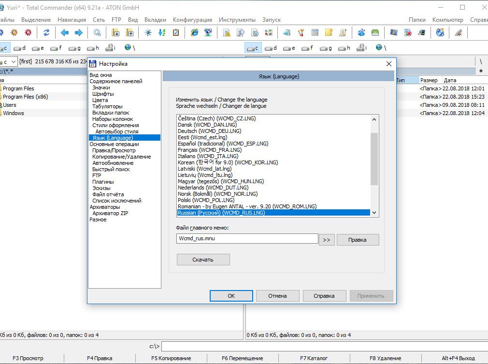
Task: Select Разное in the settings tree
Action: click(98, 219)
